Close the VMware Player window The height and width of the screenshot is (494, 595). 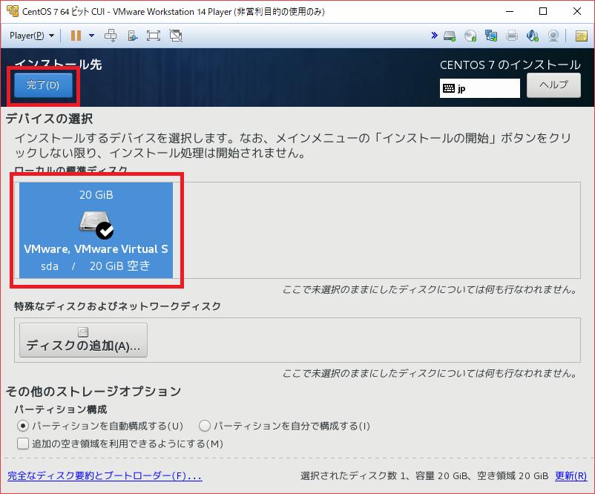click(x=576, y=11)
